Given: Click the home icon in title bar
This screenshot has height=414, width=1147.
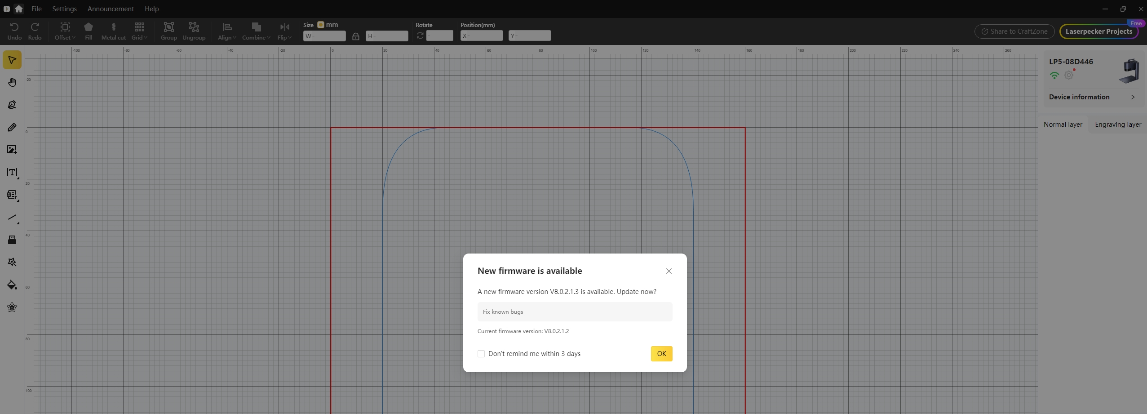Looking at the screenshot, I should 19,9.
